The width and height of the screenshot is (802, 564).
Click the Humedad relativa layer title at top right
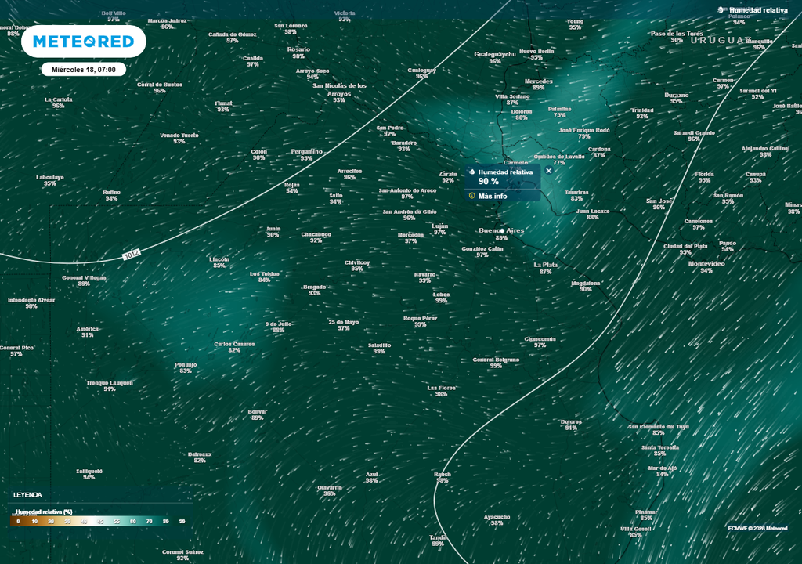click(x=758, y=10)
